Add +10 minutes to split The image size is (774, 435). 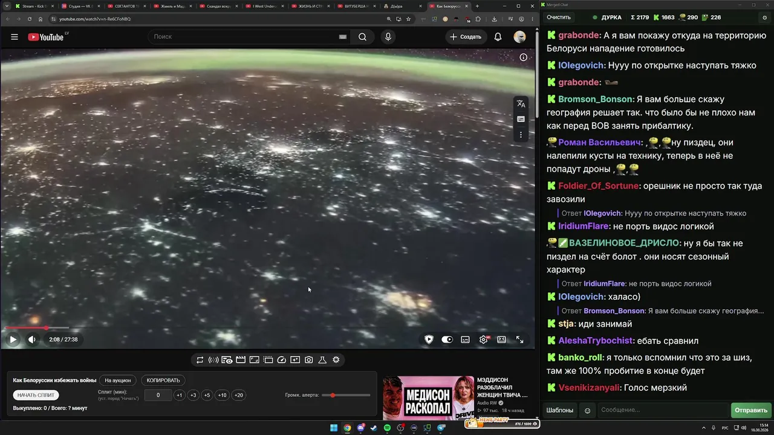[222, 395]
